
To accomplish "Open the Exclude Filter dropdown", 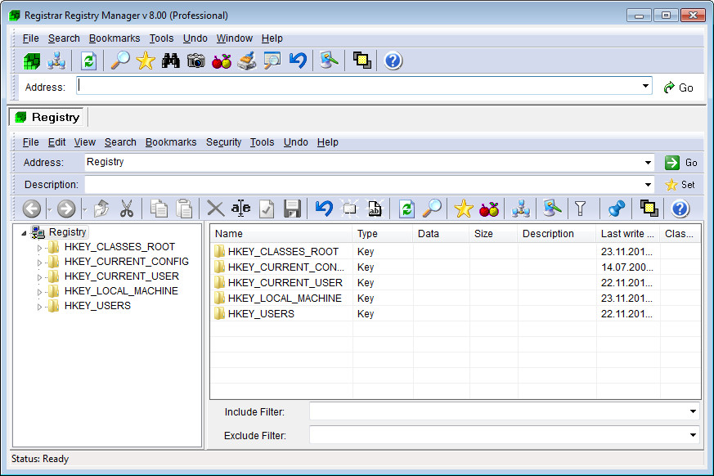I will coord(693,435).
